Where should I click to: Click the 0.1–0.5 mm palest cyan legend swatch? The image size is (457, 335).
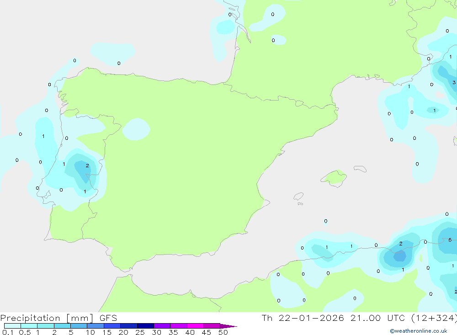click(x=12, y=326)
